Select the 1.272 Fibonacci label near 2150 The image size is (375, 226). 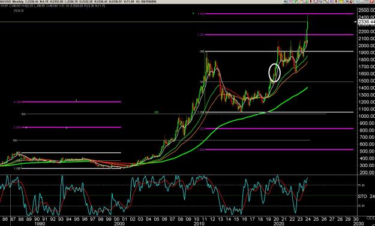click(x=200, y=35)
